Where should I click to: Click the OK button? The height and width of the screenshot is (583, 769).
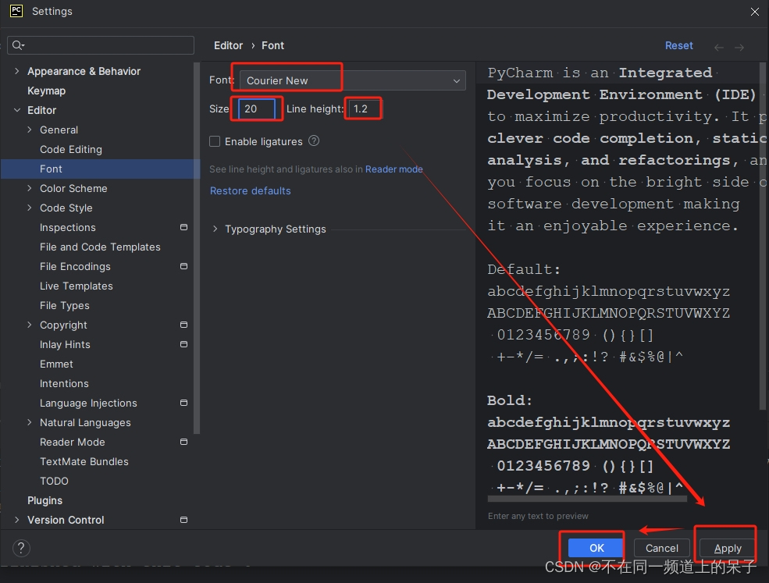[x=596, y=548]
